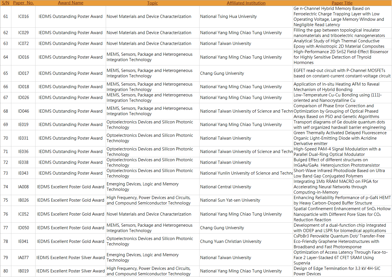Image resolution: width=392 pixels, height=277 pixels.
Task: Click the Affiliated Institution column header
Action: (246, 3)
